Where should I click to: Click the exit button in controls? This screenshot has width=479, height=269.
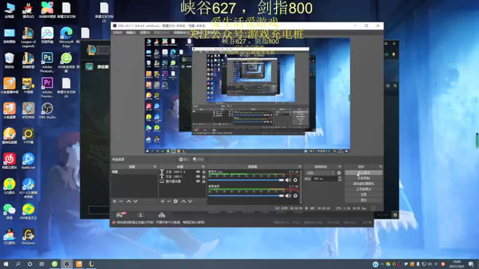[363, 200]
